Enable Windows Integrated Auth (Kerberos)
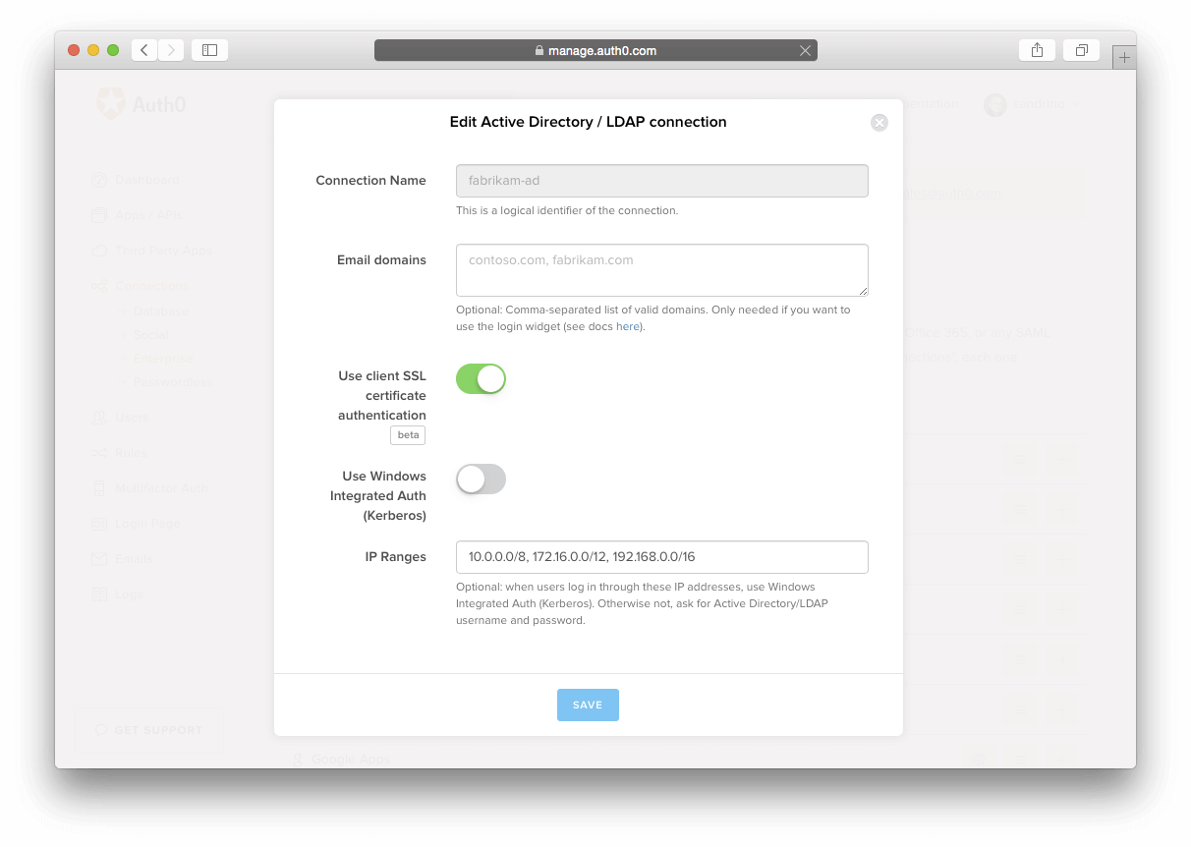1191x847 pixels. (481, 480)
